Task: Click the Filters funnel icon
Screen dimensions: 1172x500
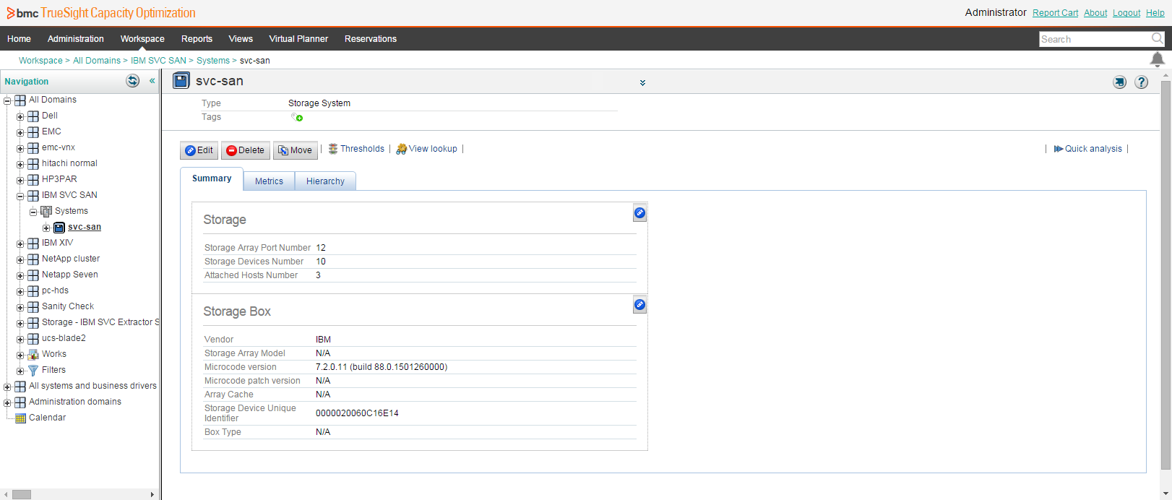Action: click(x=33, y=371)
